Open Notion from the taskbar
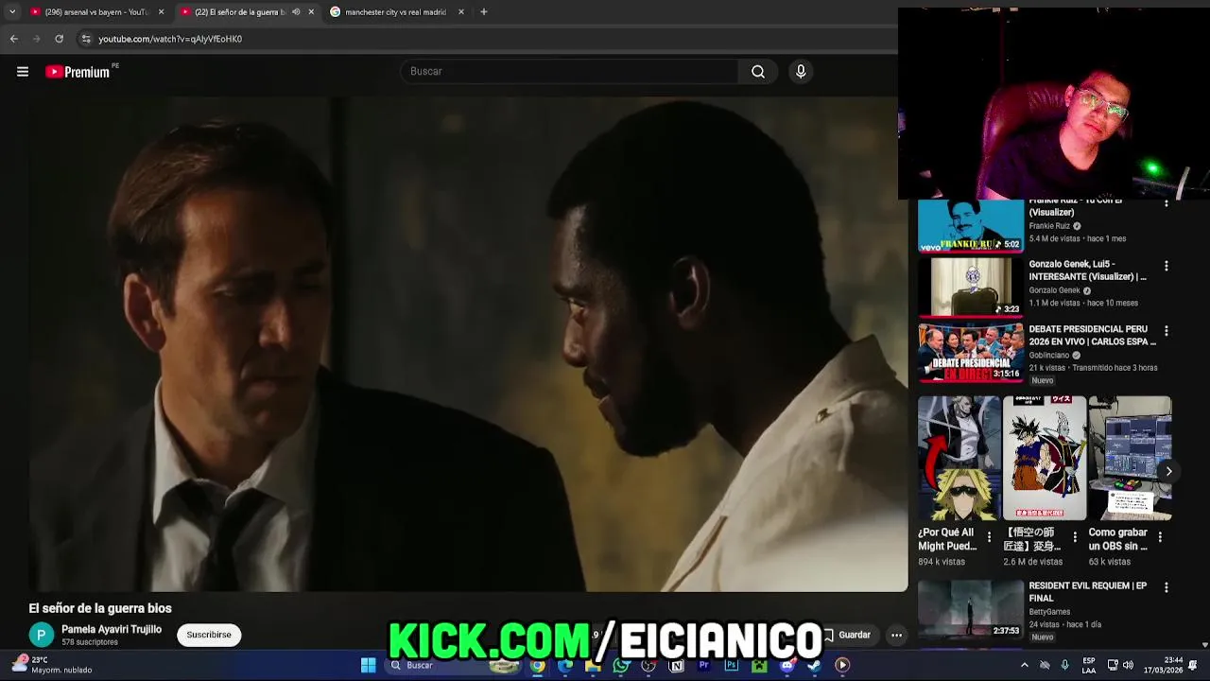Viewport: 1210px width, 681px height. pyautogui.click(x=676, y=665)
